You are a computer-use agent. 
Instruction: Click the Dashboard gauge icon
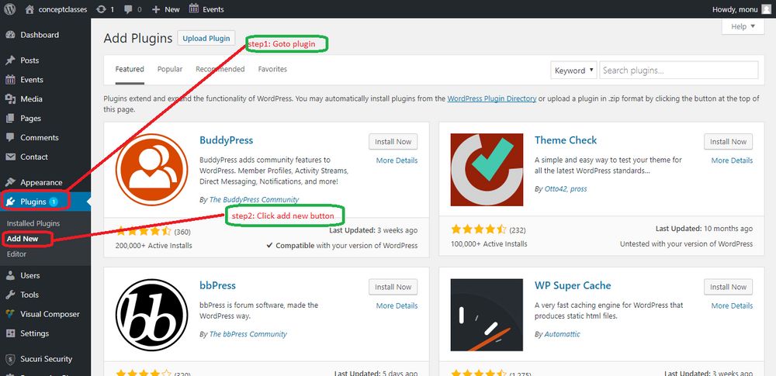pyautogui.click(x=10, y=35)
